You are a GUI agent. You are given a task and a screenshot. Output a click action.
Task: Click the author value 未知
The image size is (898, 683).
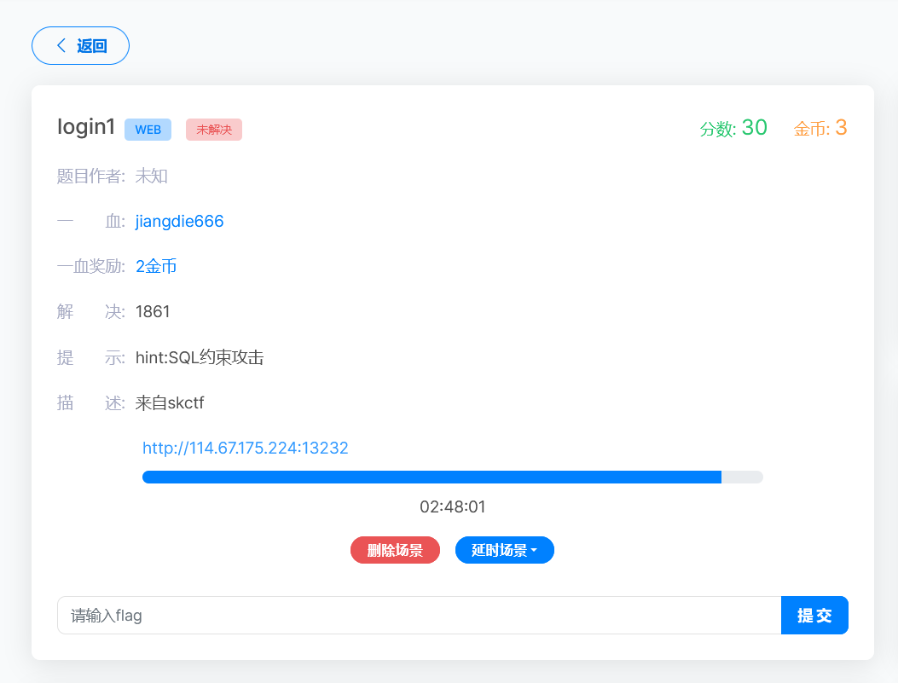click(x=151, y=176)
